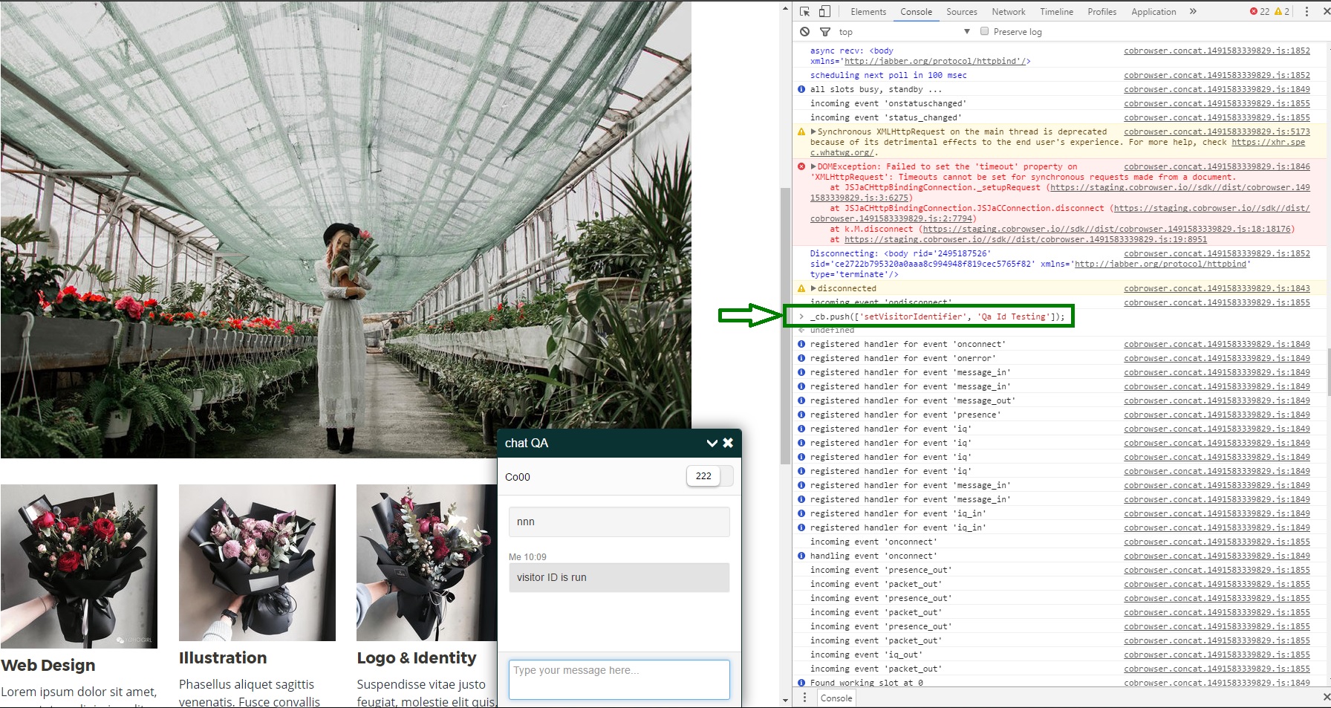This screenshot has height=708, width=1331.
Task: Open source link for 'onstatuschanged' event log
Action: coord(1217,103)
